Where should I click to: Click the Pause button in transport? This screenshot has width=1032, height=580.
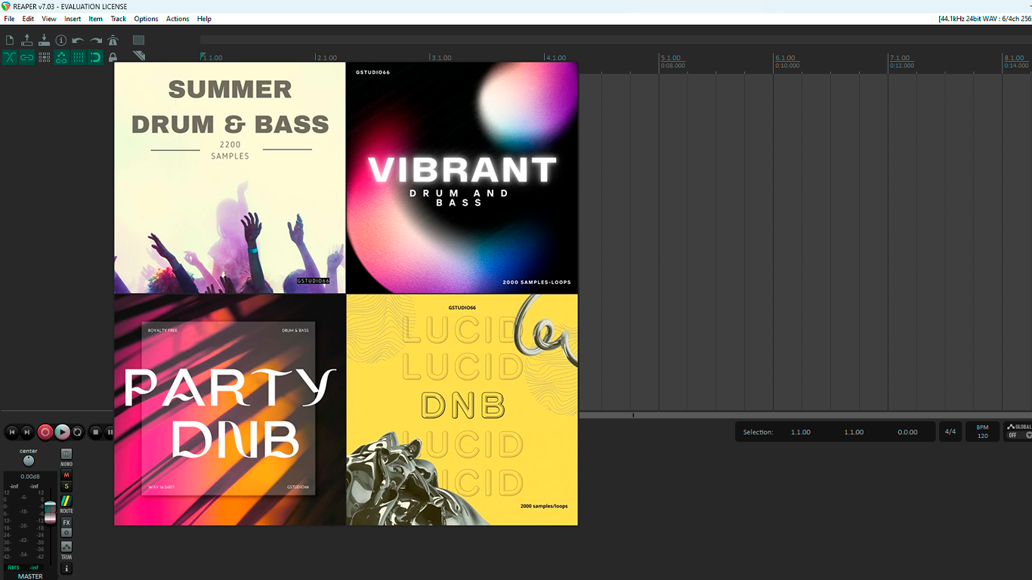110,432
